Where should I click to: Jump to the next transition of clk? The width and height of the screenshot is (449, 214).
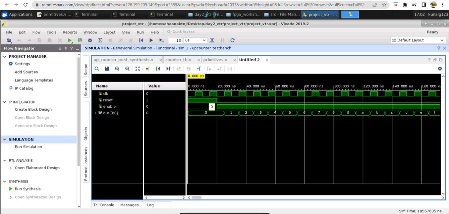click(168, 69)
